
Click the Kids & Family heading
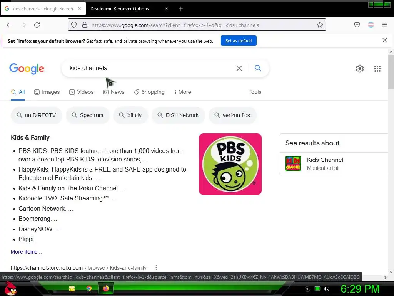tap(30, 138)
